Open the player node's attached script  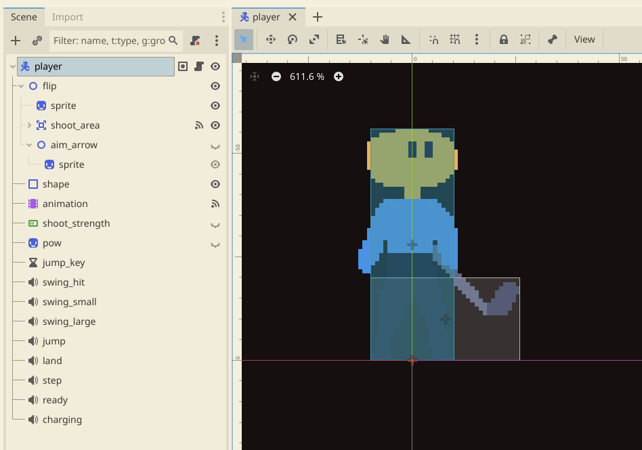tap(199, 66)
